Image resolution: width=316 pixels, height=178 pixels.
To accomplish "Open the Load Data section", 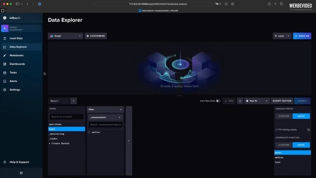I will [16, 38].
